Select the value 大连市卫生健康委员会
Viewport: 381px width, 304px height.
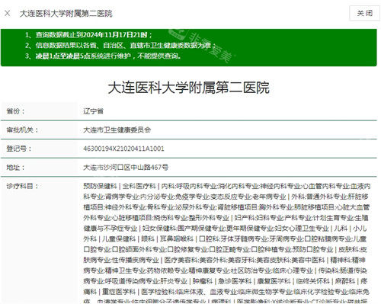[117, 130]
